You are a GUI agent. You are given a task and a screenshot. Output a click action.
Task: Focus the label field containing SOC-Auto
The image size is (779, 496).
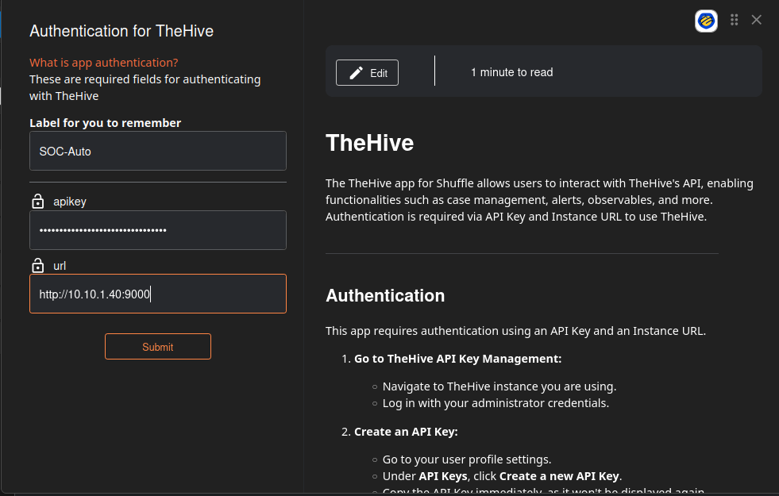click(x=157, y=151)
